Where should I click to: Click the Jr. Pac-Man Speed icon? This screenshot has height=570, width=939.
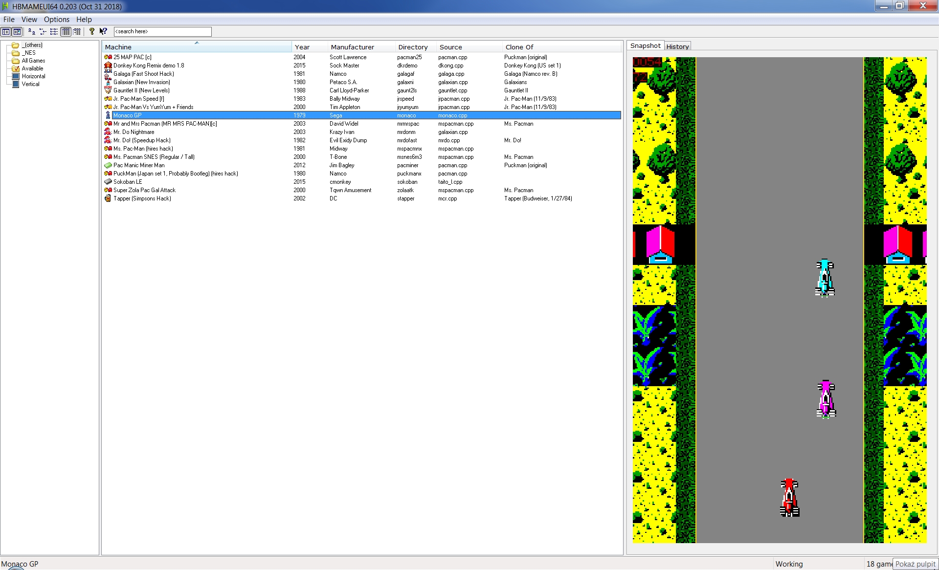pyautogui.click(x=108, y=99)
